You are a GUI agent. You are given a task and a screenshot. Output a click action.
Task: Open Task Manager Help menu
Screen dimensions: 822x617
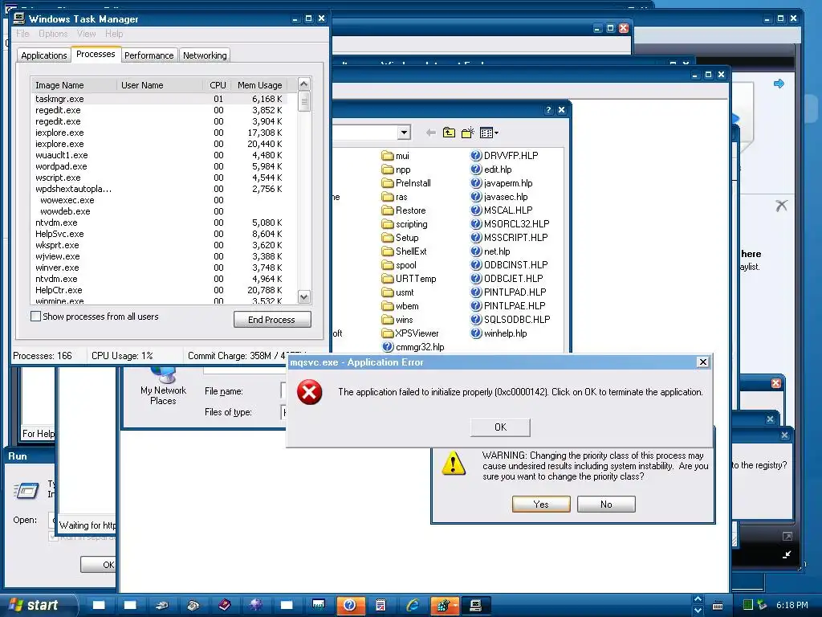coord(114,34)
